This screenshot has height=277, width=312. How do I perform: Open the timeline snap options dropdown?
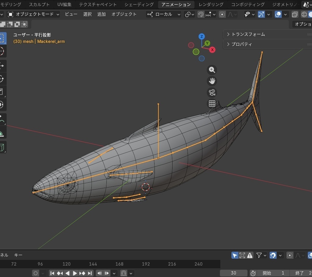[280, 255]
